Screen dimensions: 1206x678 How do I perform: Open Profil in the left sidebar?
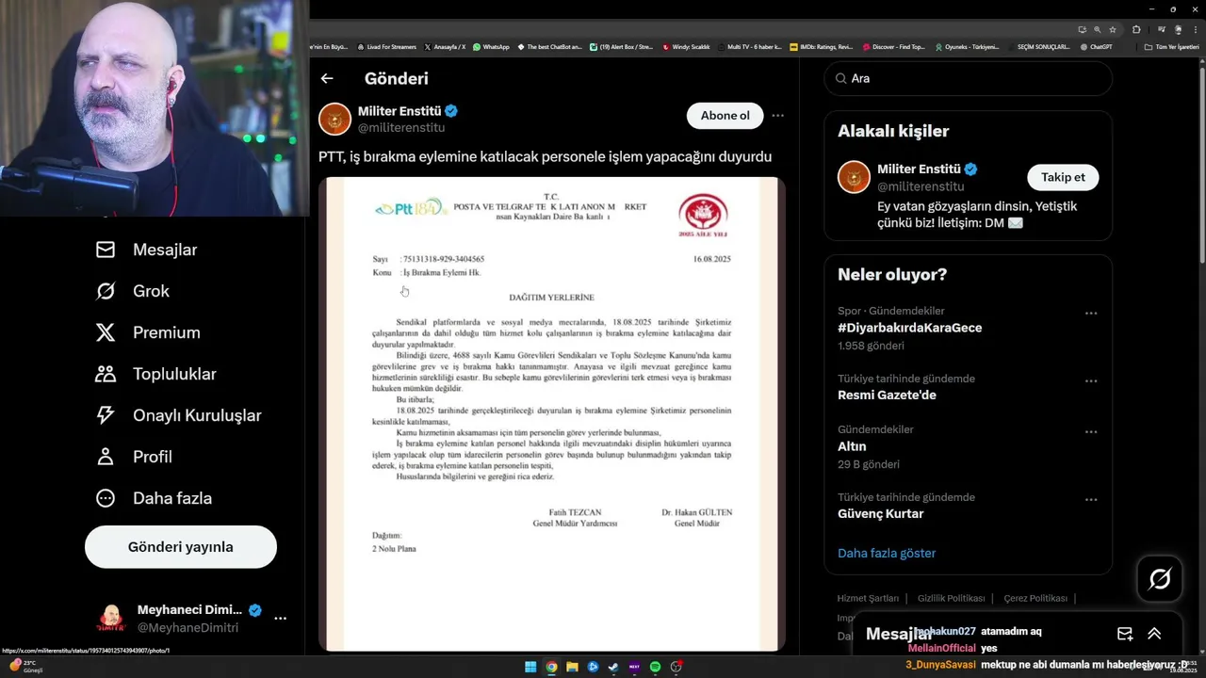[x=134, y=457]
